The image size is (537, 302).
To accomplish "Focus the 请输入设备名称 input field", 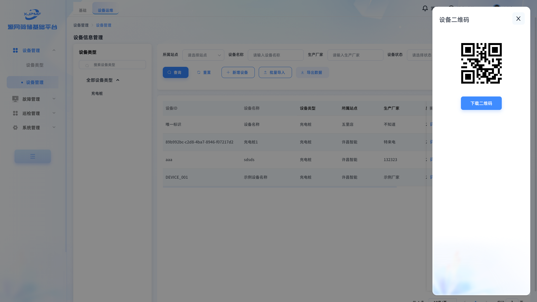I will 275,55.
